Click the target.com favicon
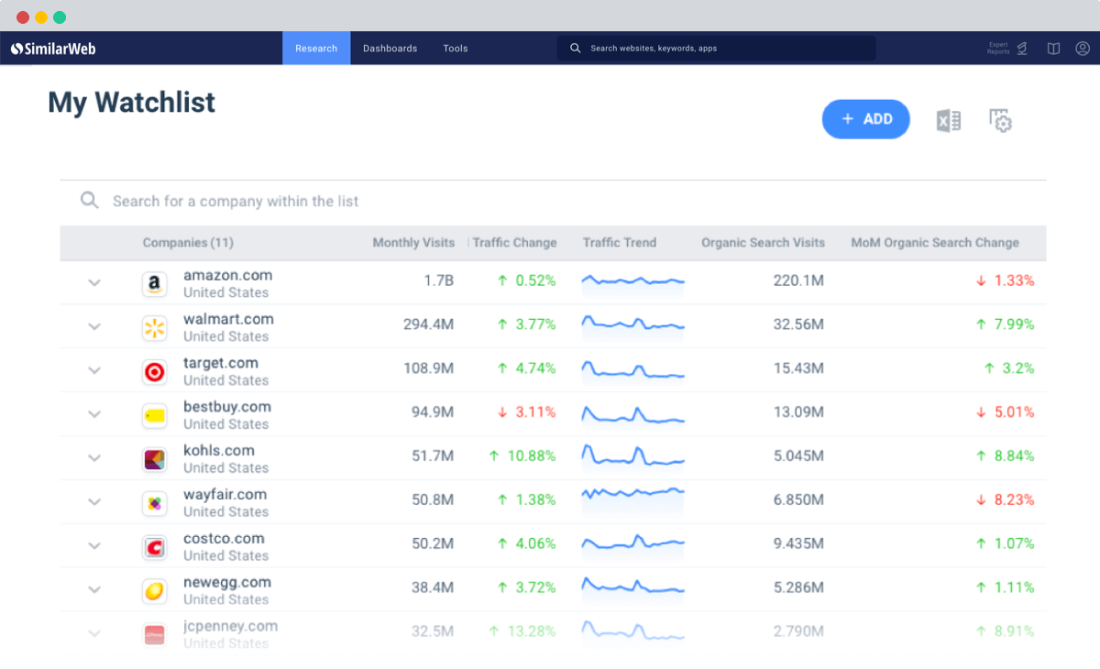This screenshot has height=669, width=1100. [x=154, y=372]
